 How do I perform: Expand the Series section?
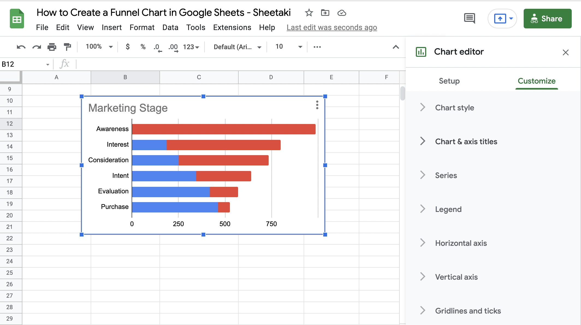tap(446, 175)
